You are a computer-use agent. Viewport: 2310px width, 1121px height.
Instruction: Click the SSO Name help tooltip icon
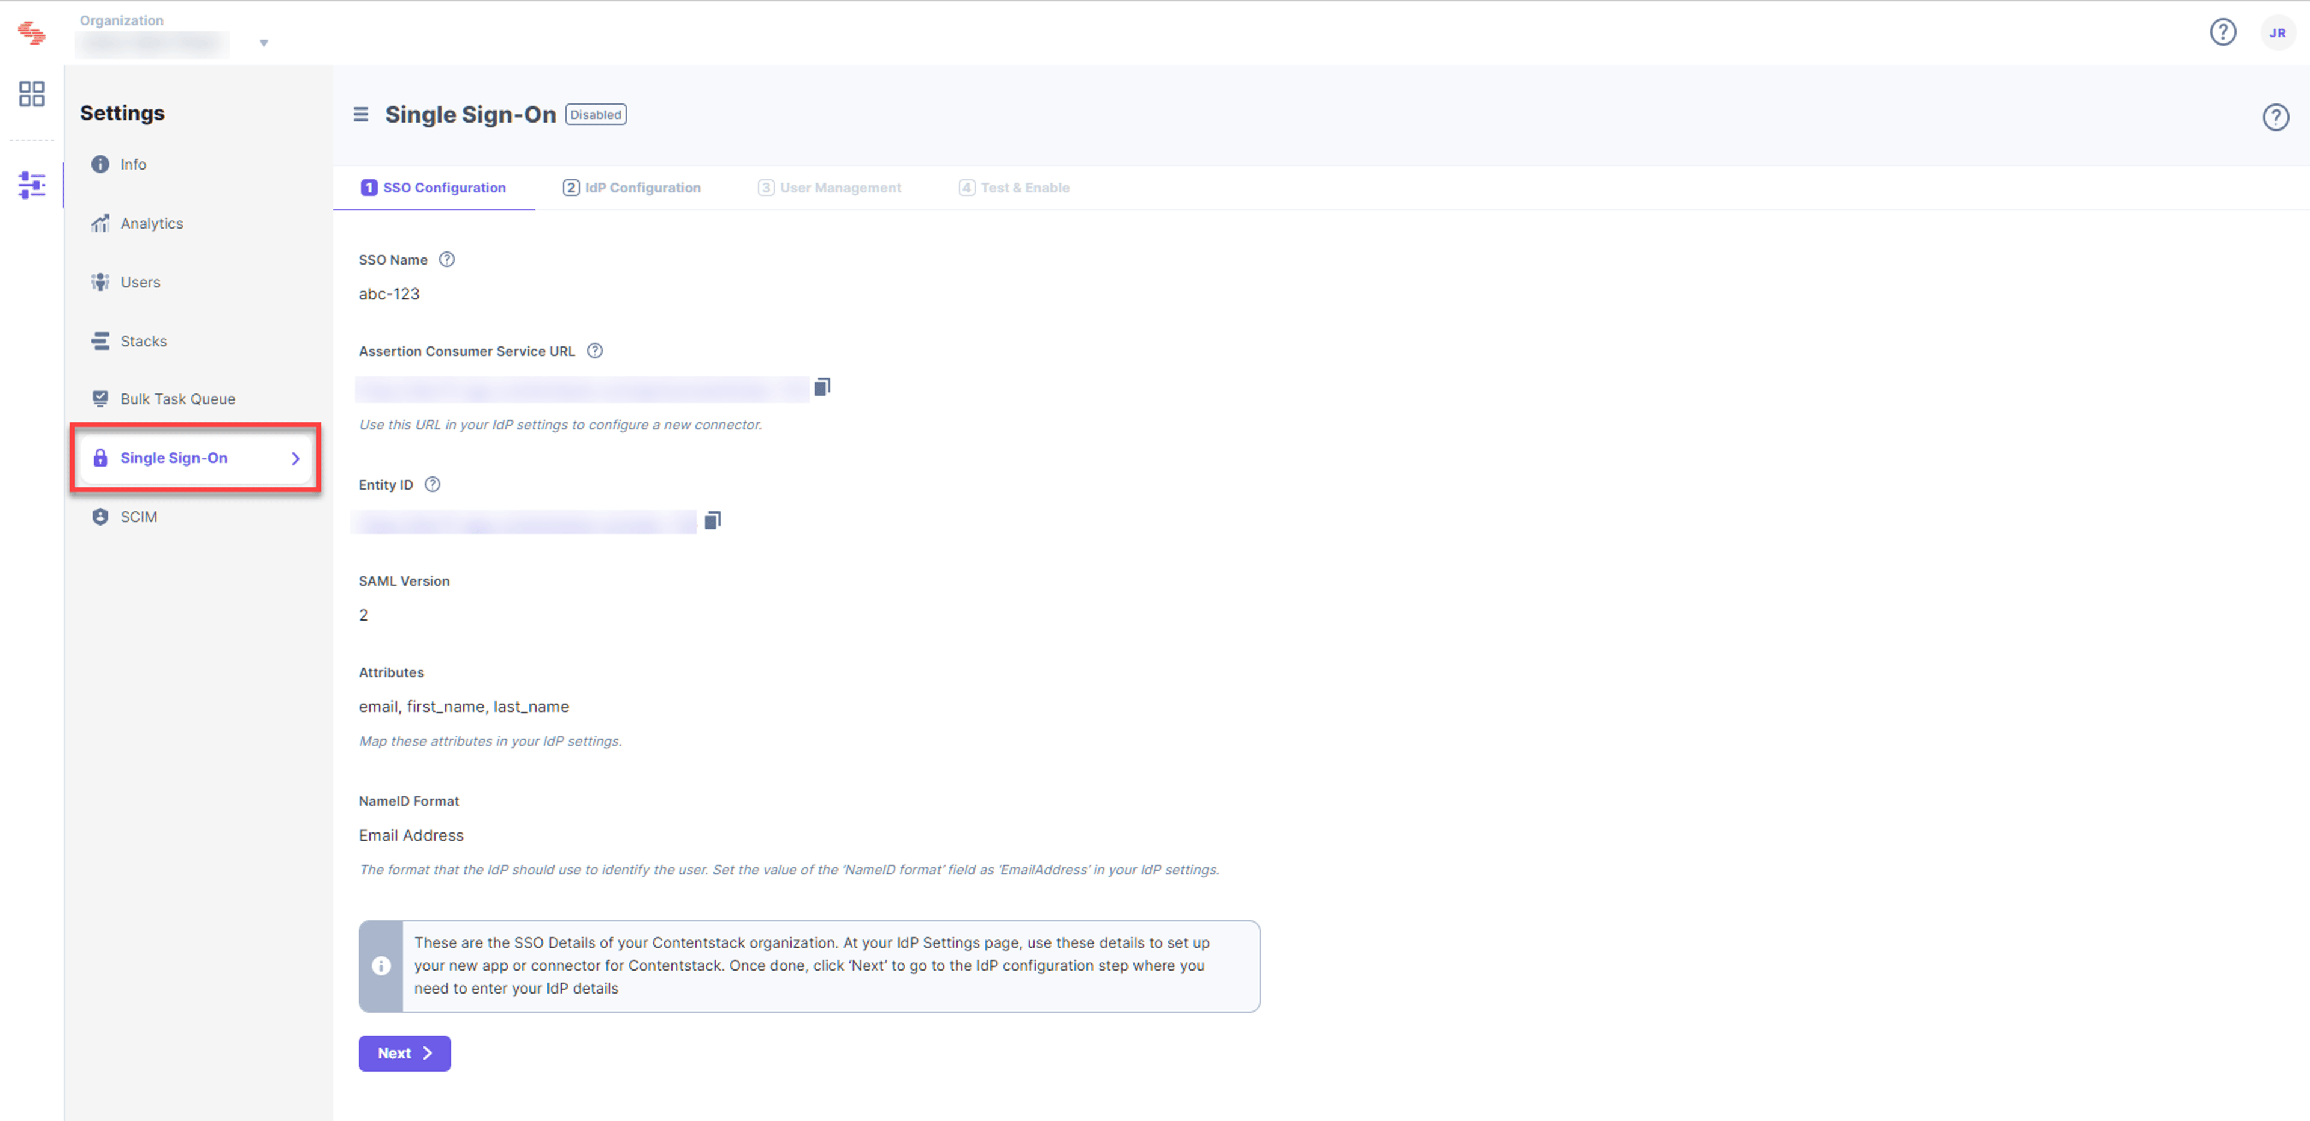pyautogui.click(x=446, y=259)
